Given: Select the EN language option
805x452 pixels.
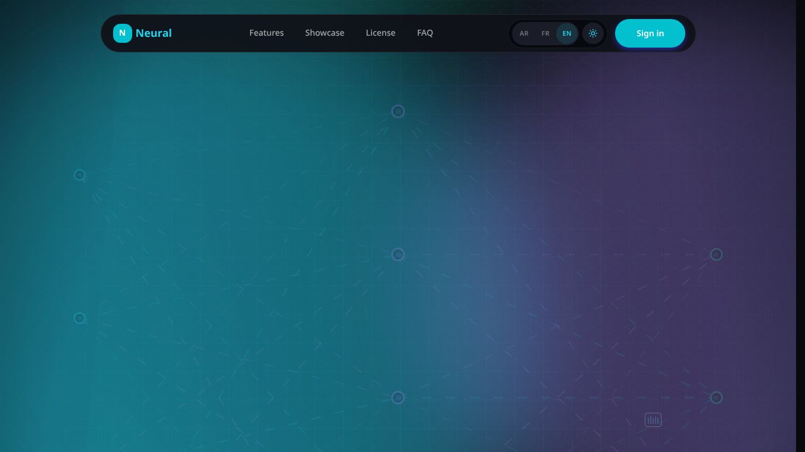Looking at the screenshot, I should coord(567,33).
